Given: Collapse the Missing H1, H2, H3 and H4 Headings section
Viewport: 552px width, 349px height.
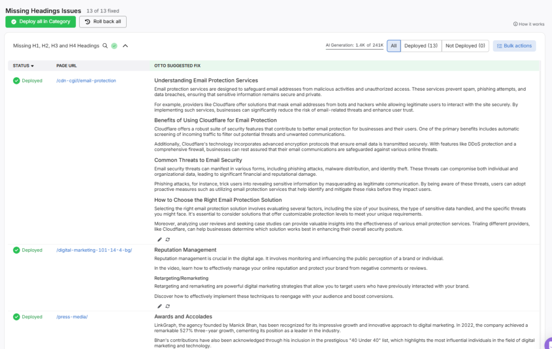Looking at the screenshot, I should 125,46.
